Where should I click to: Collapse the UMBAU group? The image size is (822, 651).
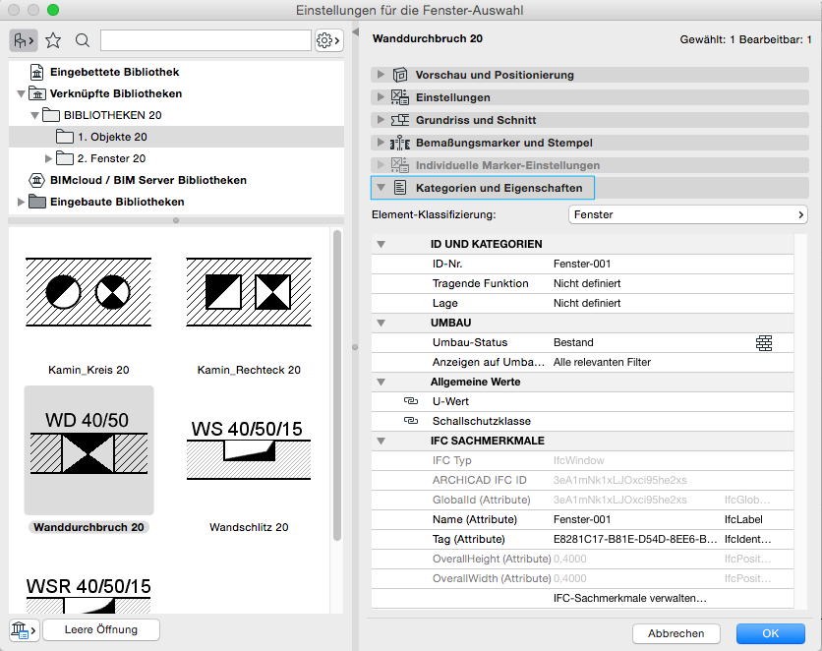point(382,323)
